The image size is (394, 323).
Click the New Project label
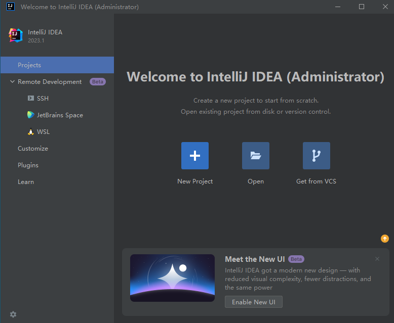tap(195, 181)
